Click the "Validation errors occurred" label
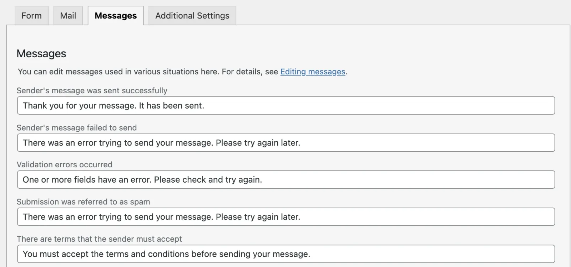This screenshot has height=267, width=571. click(65, 164)
